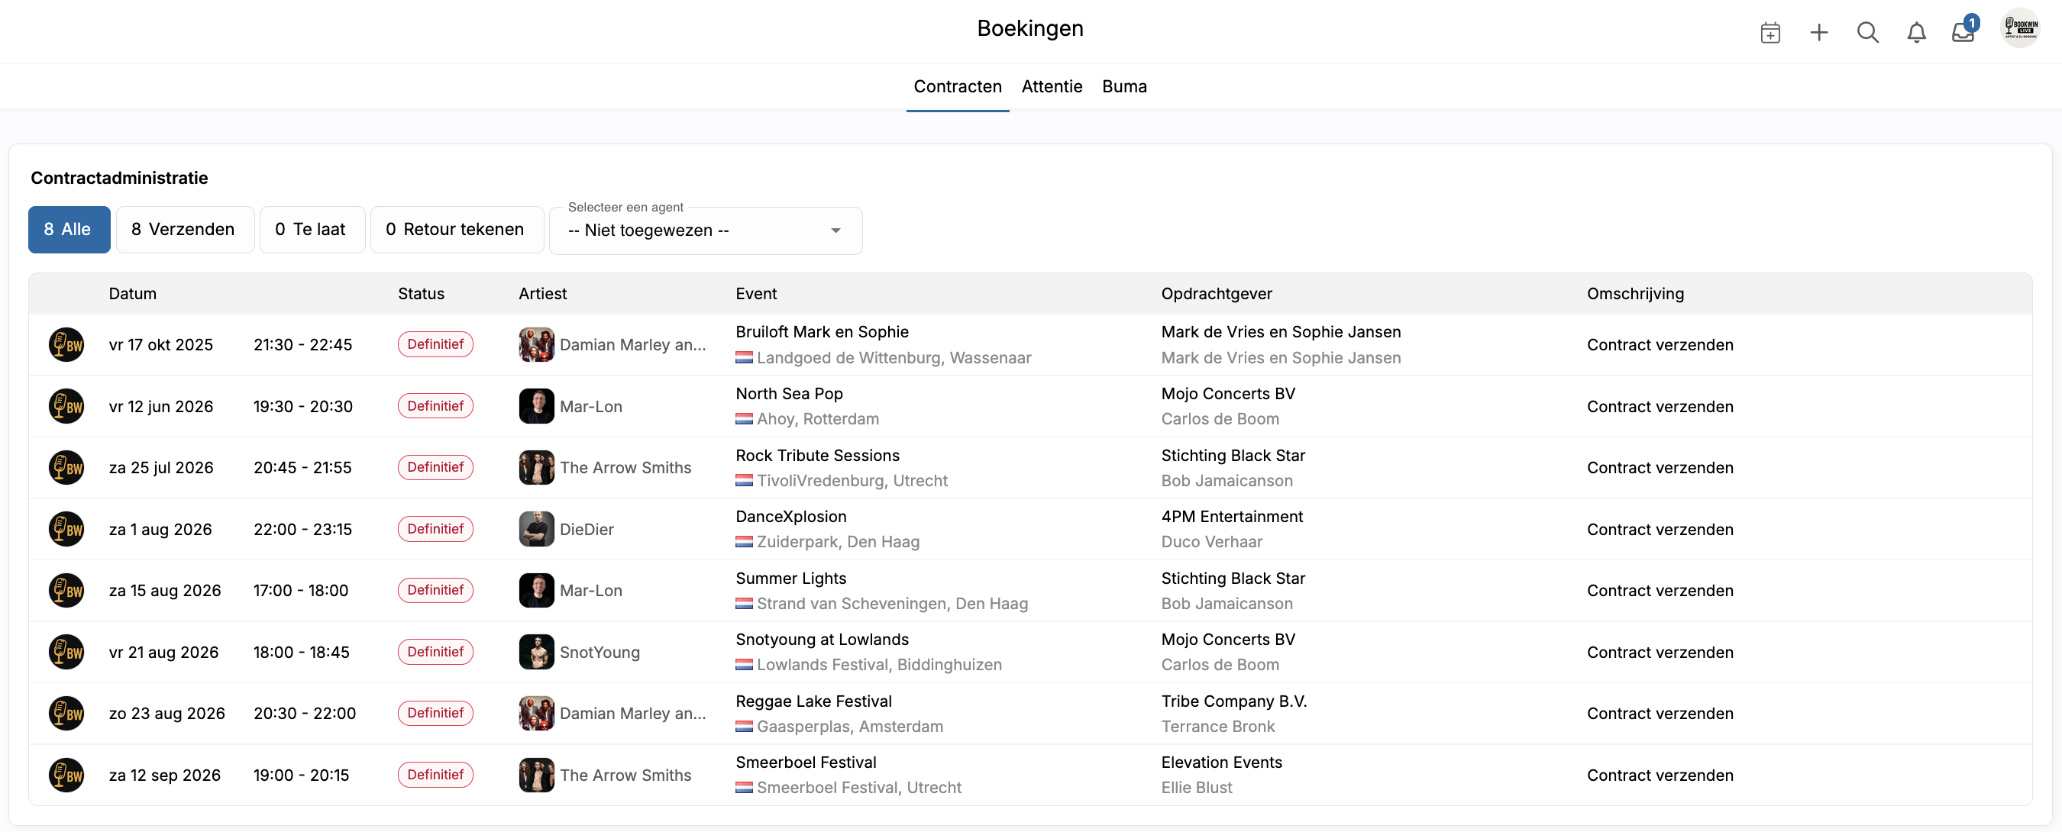Click the plus icon to add new

pos(1818,32)
